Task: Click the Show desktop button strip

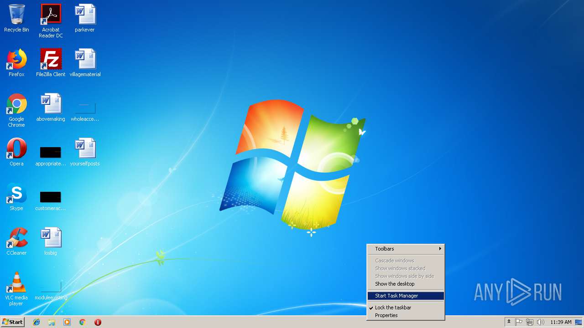Action: 579,322
